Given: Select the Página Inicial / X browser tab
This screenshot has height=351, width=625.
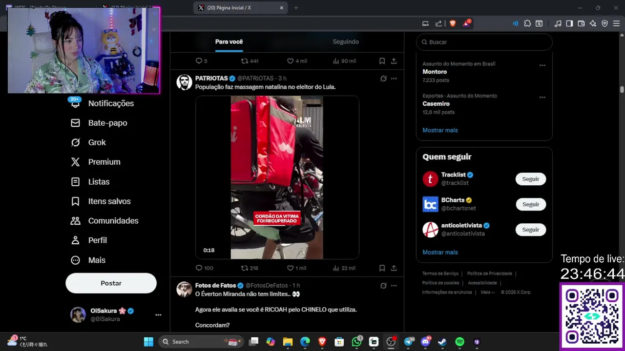Looking at the screenshot, I should [x=241, y=8].
